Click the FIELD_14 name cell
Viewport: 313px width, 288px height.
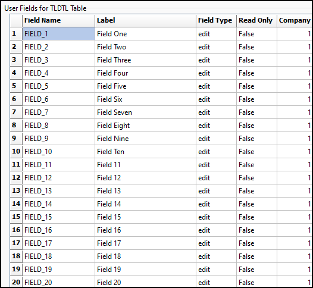click(x=58, y=204)
